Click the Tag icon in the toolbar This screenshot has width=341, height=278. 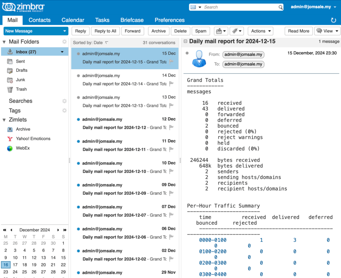[235, 31]
